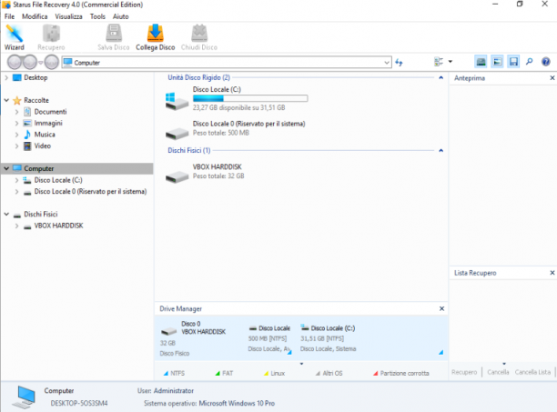Select Musica in the tree

[x=45, y=135]
